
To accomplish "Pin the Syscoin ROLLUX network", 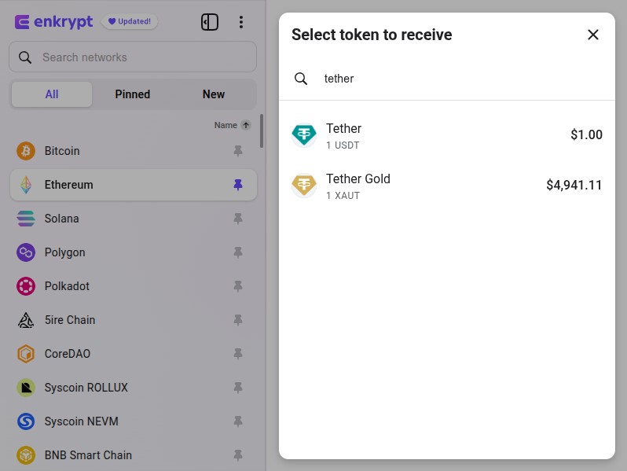I will [x=238, y=388].
